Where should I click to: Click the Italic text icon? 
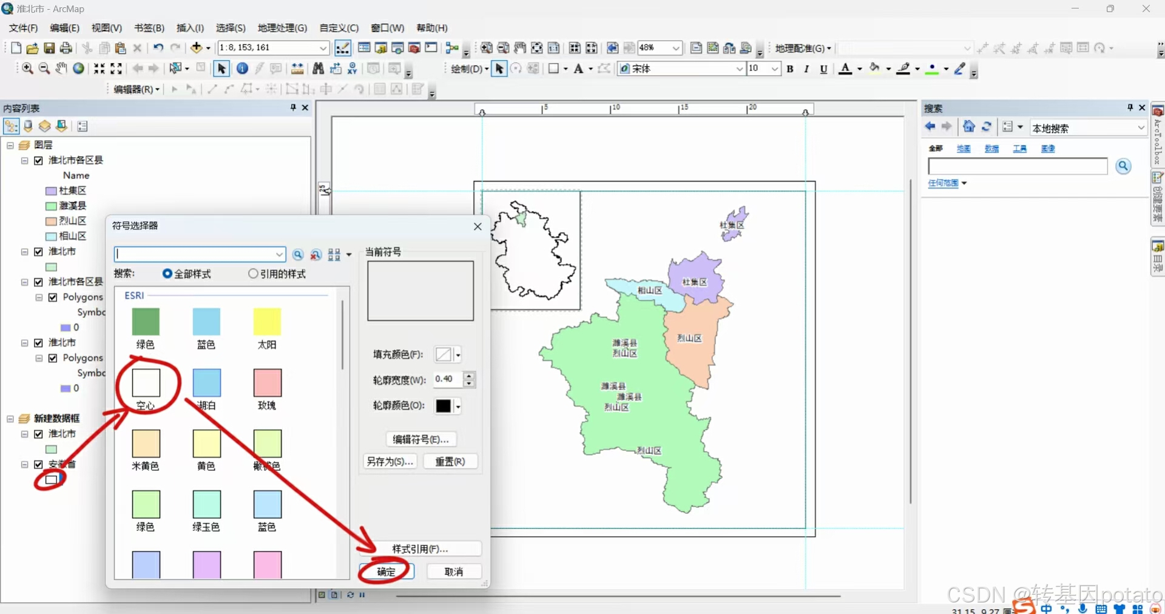click(x=806, y=69)
